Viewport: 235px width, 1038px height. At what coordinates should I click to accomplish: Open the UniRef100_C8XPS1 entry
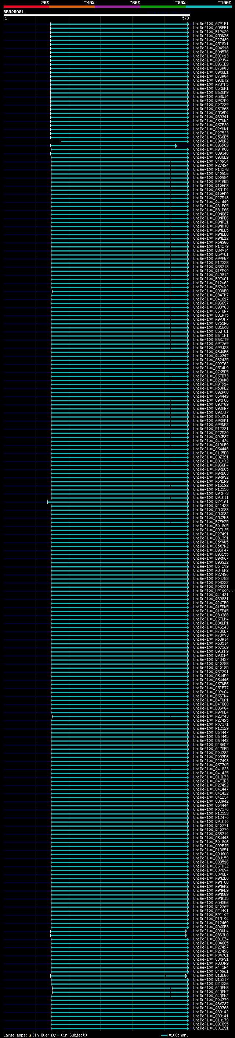pos(210,959)
